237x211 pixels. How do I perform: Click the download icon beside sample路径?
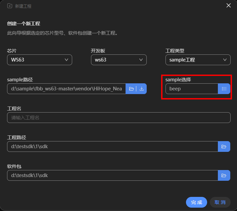pyautogui.click(x=141, y=89)
